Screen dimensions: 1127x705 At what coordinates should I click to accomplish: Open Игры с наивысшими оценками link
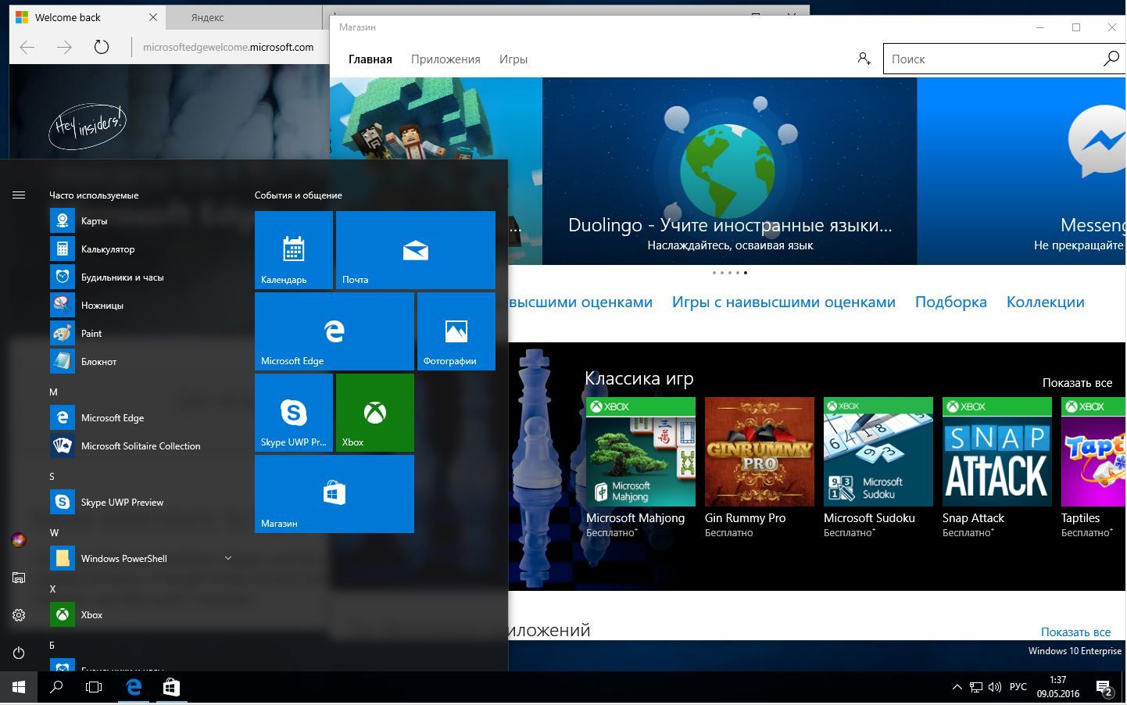click(784, 302)
